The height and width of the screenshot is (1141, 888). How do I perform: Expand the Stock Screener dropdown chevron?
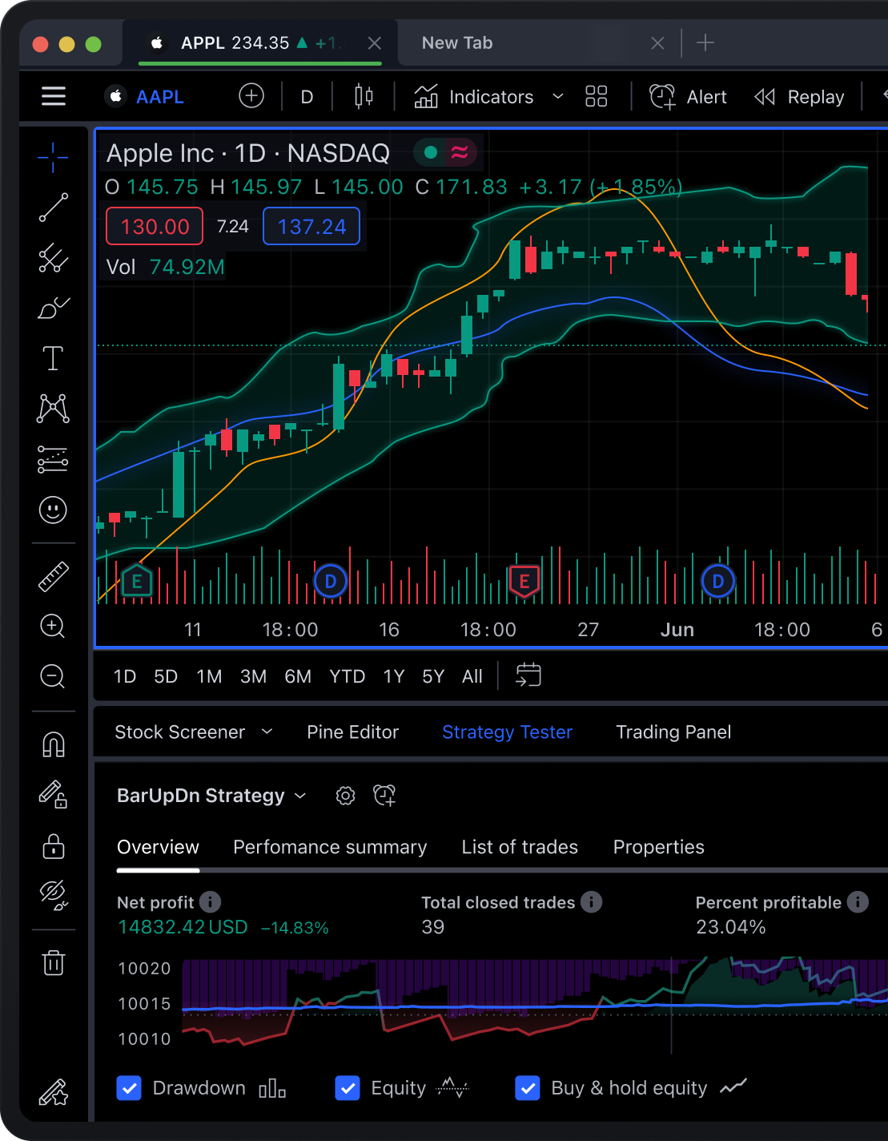point(267,732)
